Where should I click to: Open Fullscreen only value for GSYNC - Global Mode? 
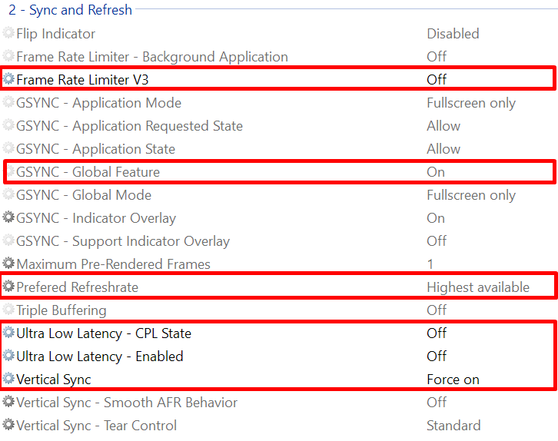point(471,195)
